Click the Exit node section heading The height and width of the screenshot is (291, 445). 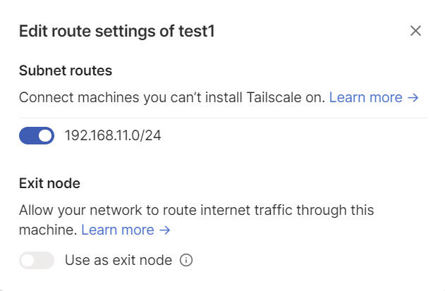49,183
